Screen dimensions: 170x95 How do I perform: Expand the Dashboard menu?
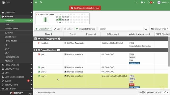point(16,13)
